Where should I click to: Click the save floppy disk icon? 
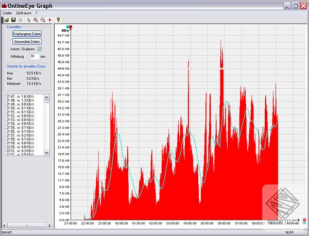[13, 20]
